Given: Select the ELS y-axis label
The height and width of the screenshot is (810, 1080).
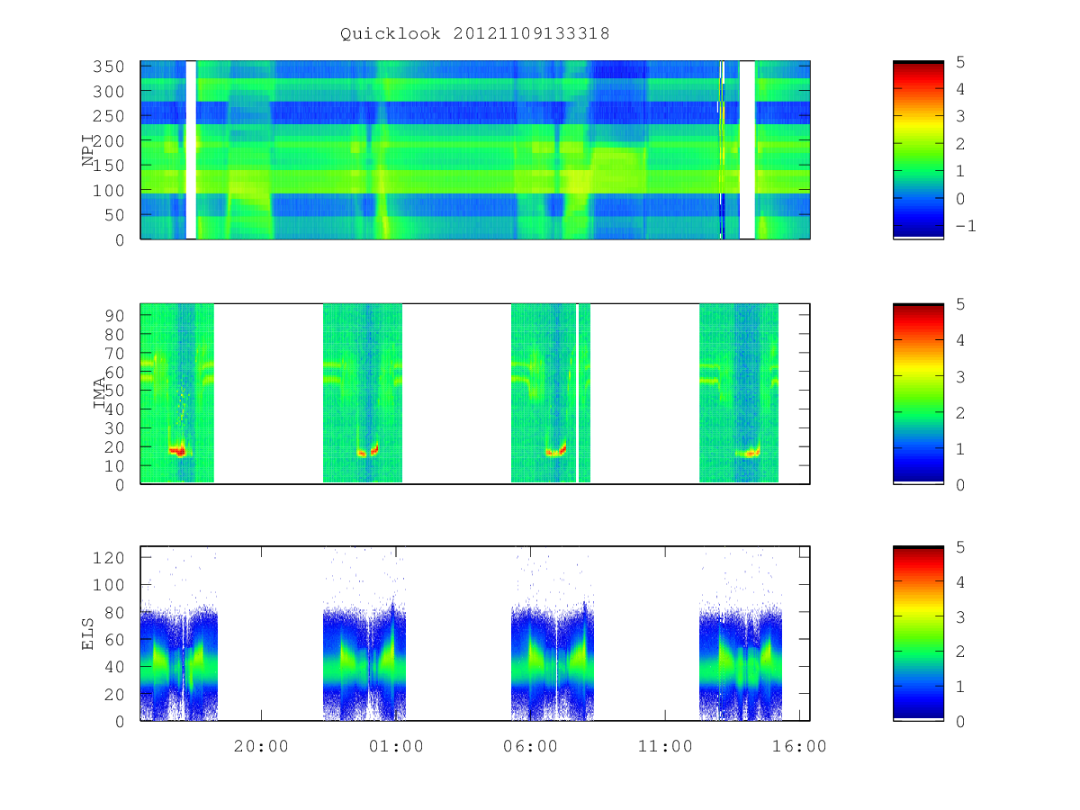Looking at the screenshot, I should click(x=88, y=634).
